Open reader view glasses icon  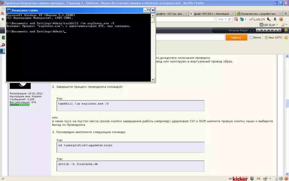221,19
